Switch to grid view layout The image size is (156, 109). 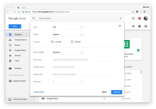click(133, 26)
